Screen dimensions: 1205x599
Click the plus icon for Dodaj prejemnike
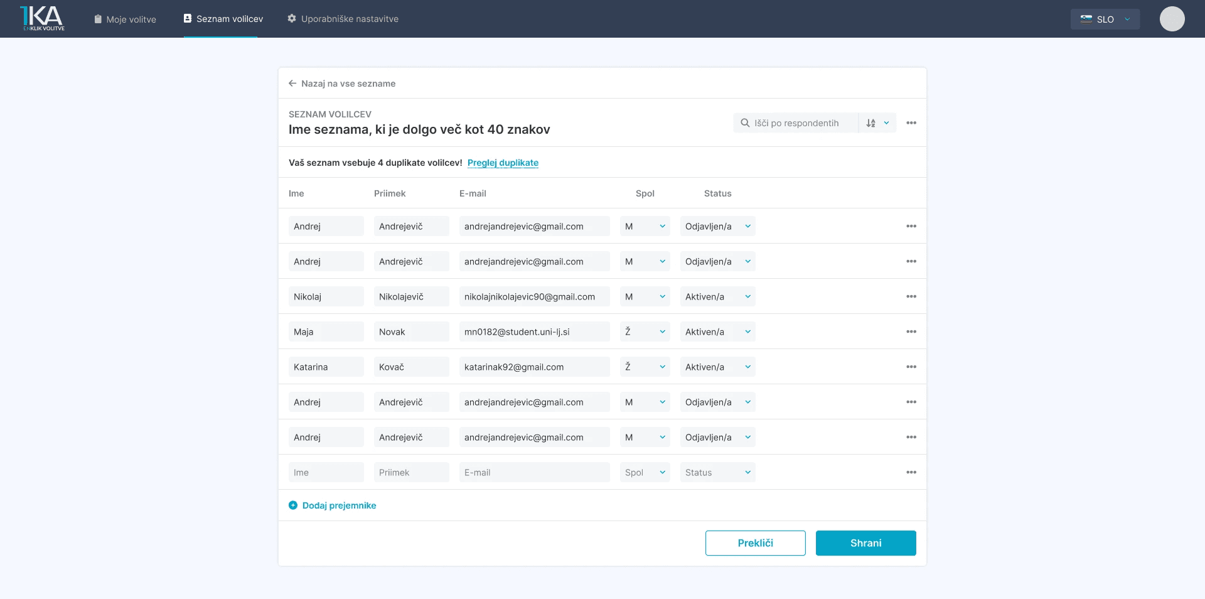click(x=293, y=505)
